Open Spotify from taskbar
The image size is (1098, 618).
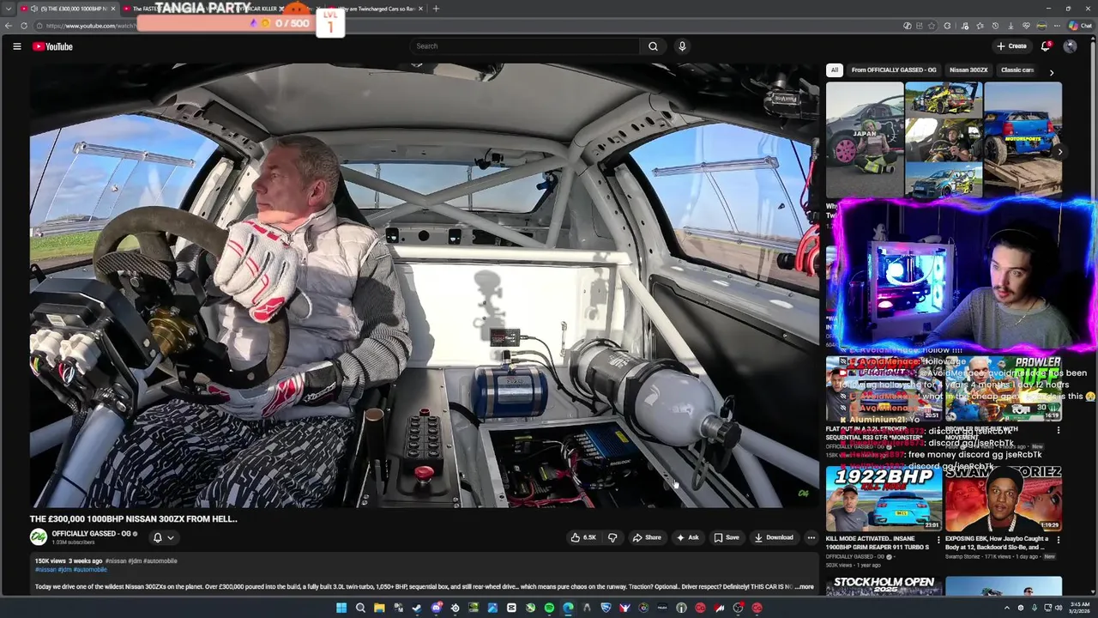549,608
